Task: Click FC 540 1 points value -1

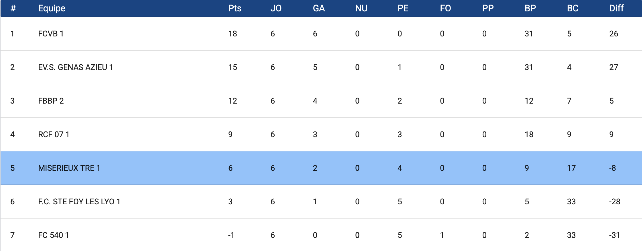Action: click(231, 235)
